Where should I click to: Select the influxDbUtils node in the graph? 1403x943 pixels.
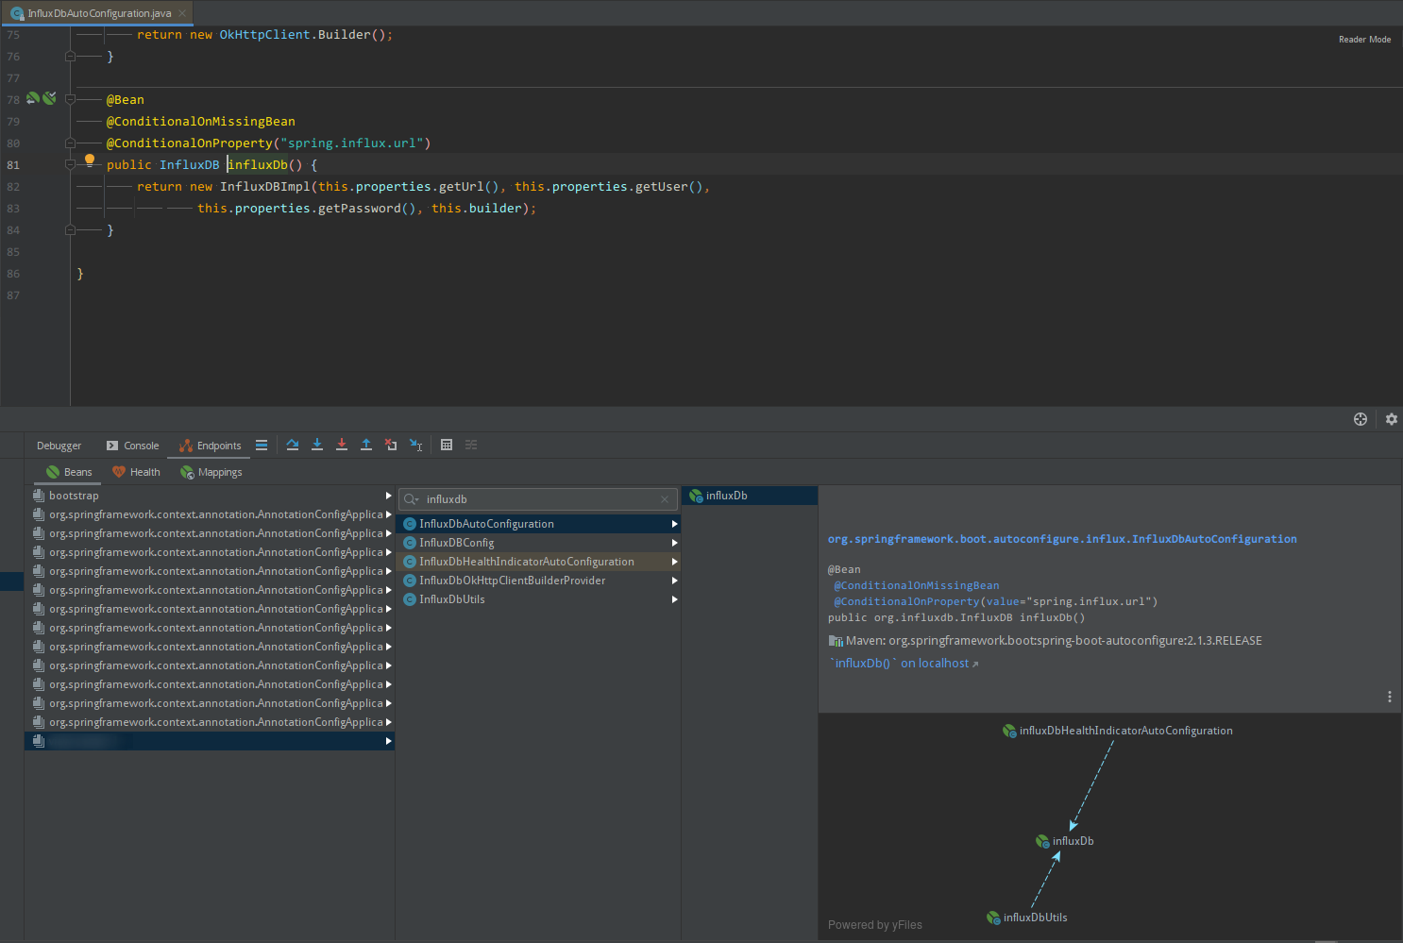1026,918
